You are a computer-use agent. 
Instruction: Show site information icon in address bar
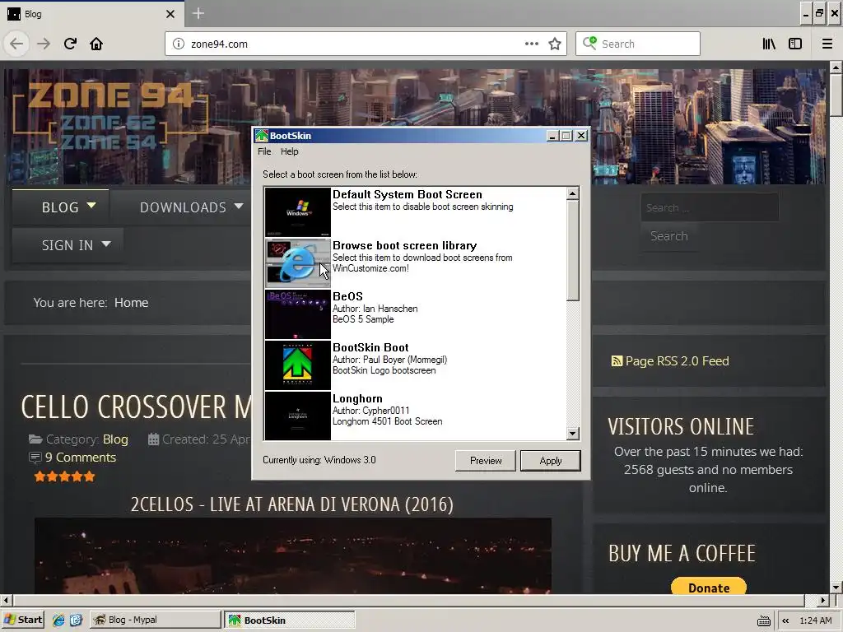pos(179,44)
